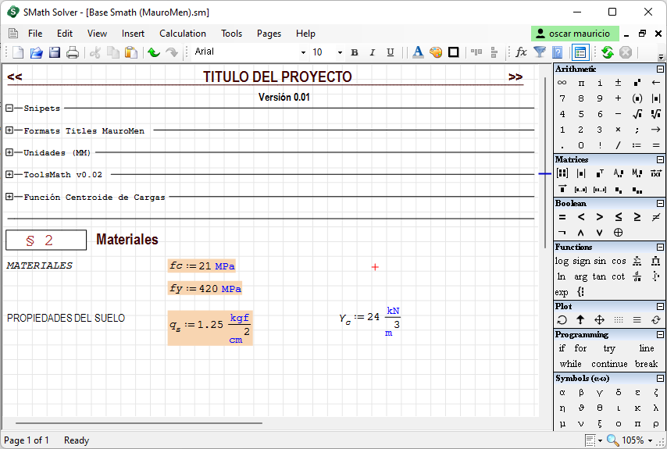Click the Recalculate worksheet refresh icon

(607, 52)
